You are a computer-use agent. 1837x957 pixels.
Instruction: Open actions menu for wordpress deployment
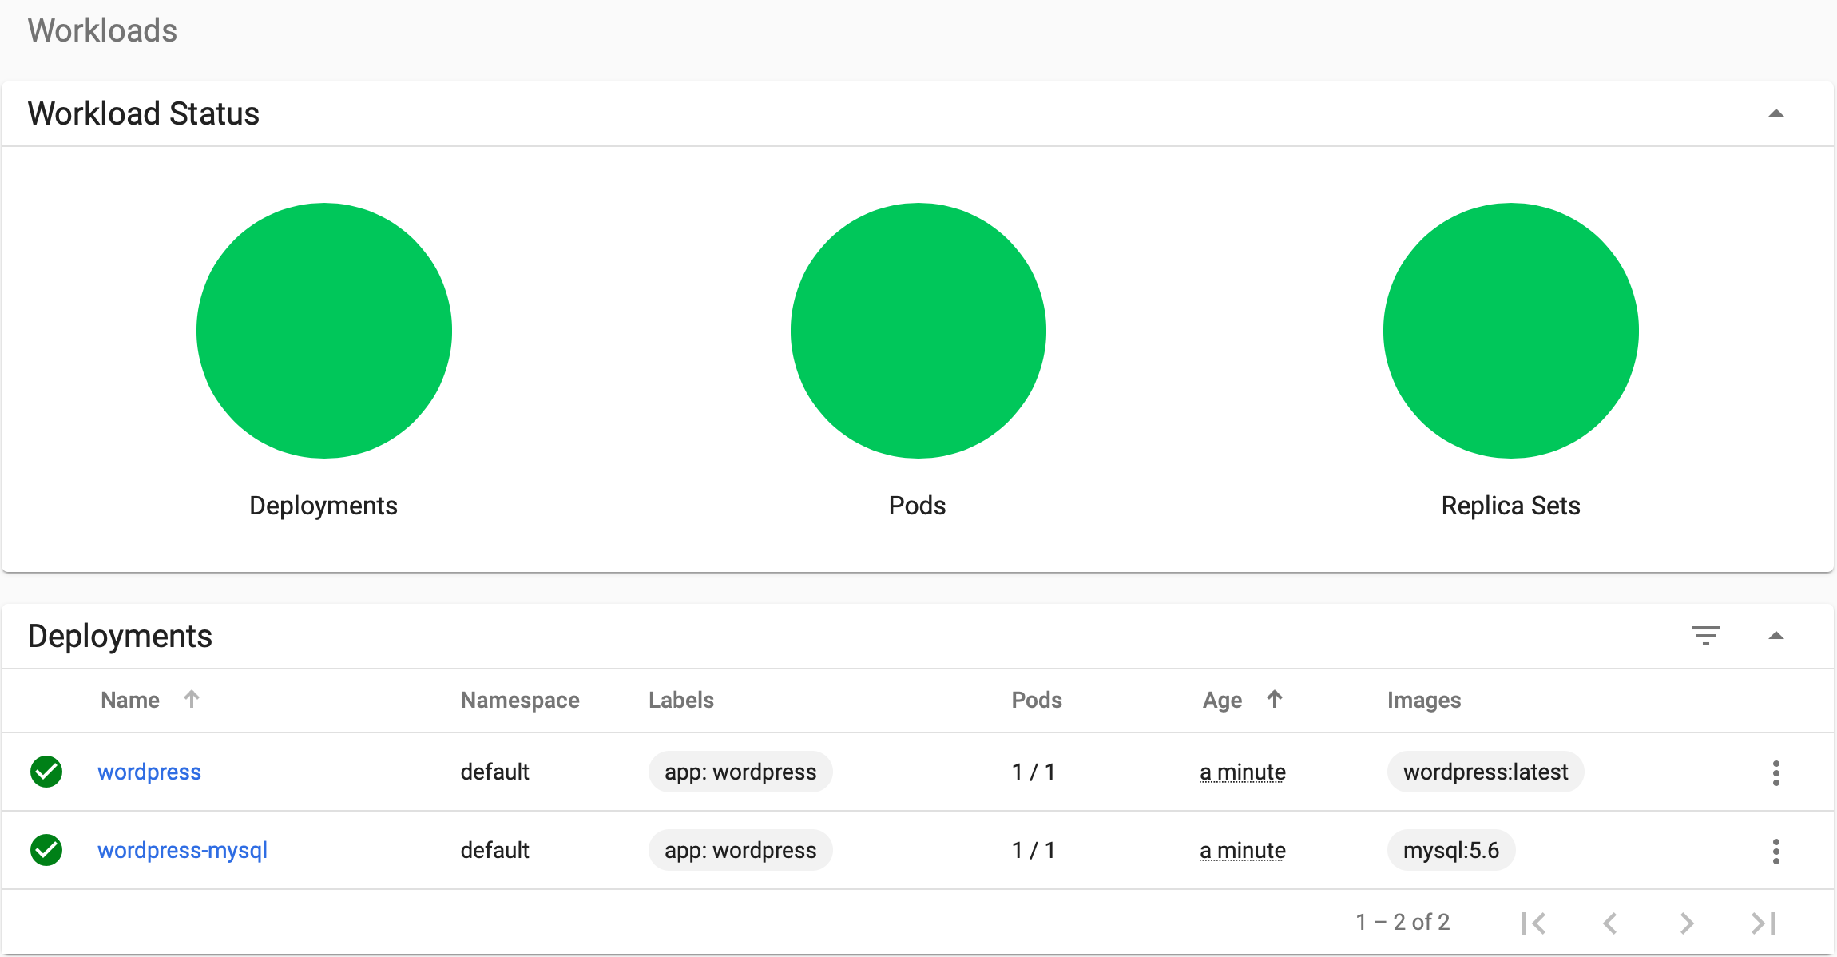pyautogui.click(x=1776, y=772)
